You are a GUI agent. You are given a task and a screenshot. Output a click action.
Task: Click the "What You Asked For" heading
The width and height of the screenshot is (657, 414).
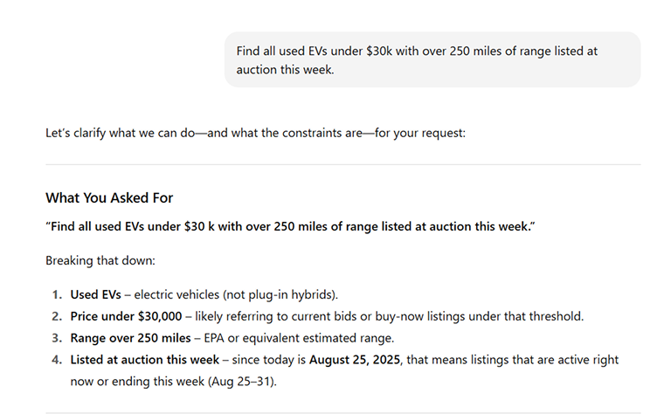pyautogui.click(x=114, y=197)
